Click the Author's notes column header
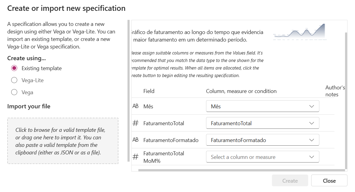This screenshot has height=192, width=355. [x=335, y=91]
